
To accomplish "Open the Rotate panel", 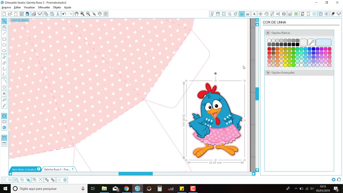I will 266,14.
